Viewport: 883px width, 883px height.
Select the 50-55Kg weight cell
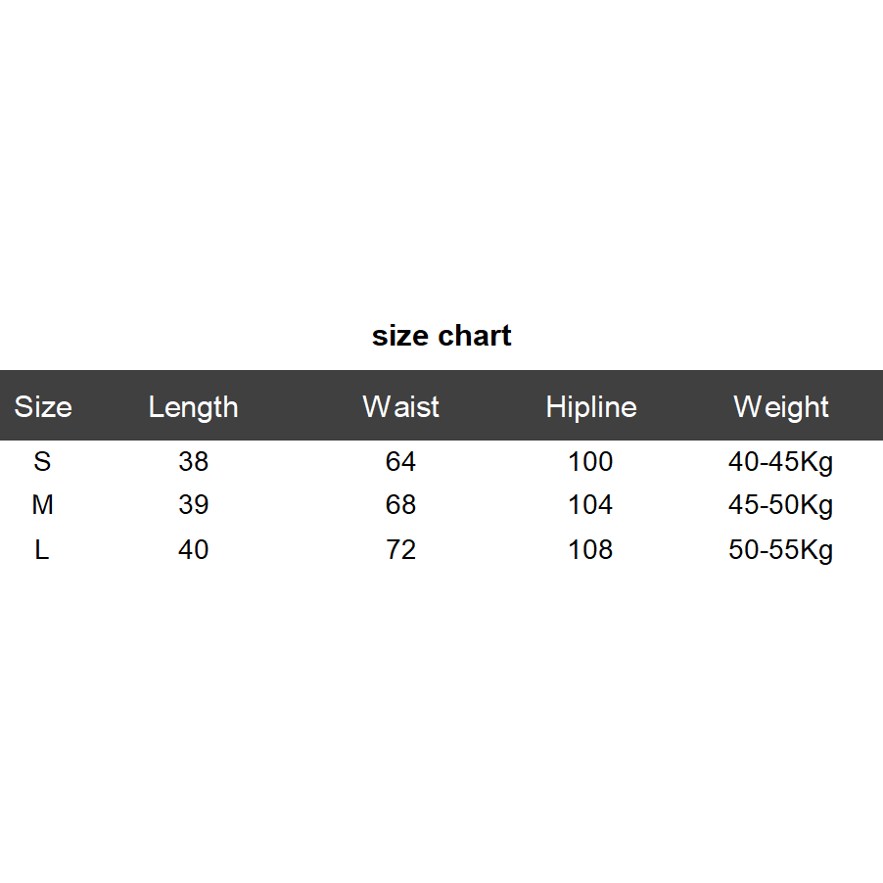point(780,549)
